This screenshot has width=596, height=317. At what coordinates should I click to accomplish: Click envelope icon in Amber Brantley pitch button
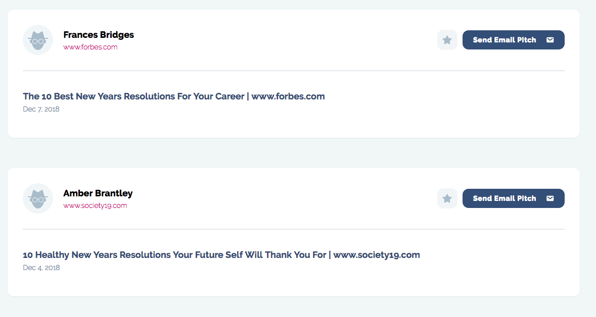coord(550,198)
